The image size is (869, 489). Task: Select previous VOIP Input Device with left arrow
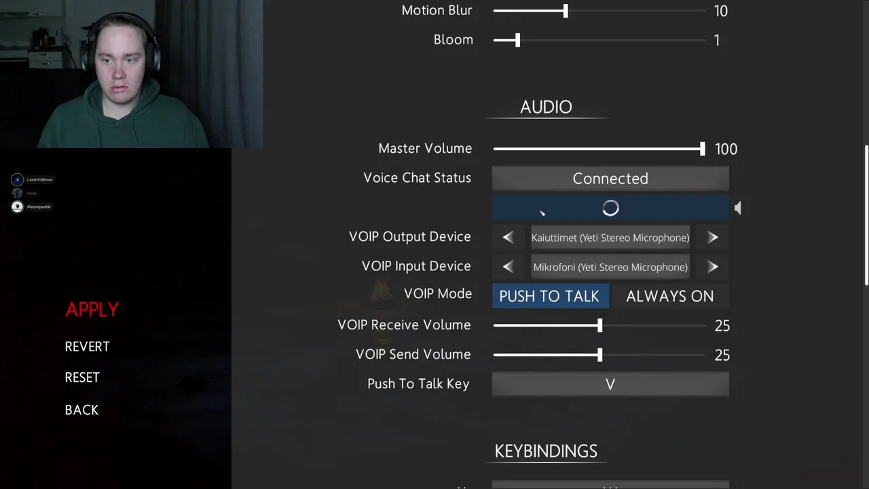[x=508, y=267]
